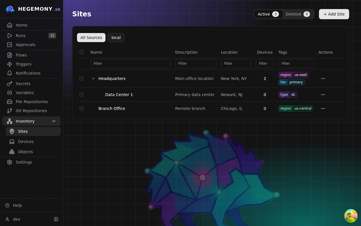The image size is (361, 226).
Task: Click the Help question mark icon
Action: point(7,205)
